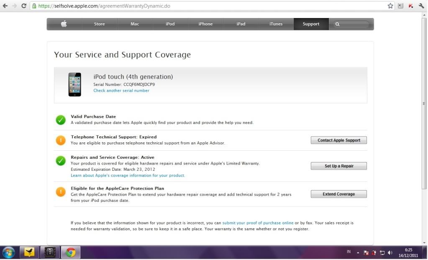Open the Chrome wrench settings menu
This screenshot has width=428, height=260.
(x=421, y=6)
